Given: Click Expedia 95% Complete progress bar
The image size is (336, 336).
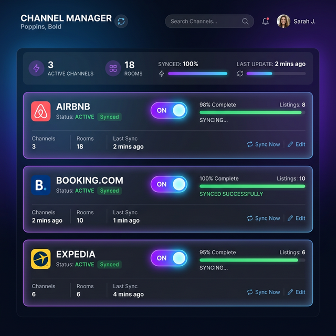Looking at the screenshot, I should tap(253, 260).
